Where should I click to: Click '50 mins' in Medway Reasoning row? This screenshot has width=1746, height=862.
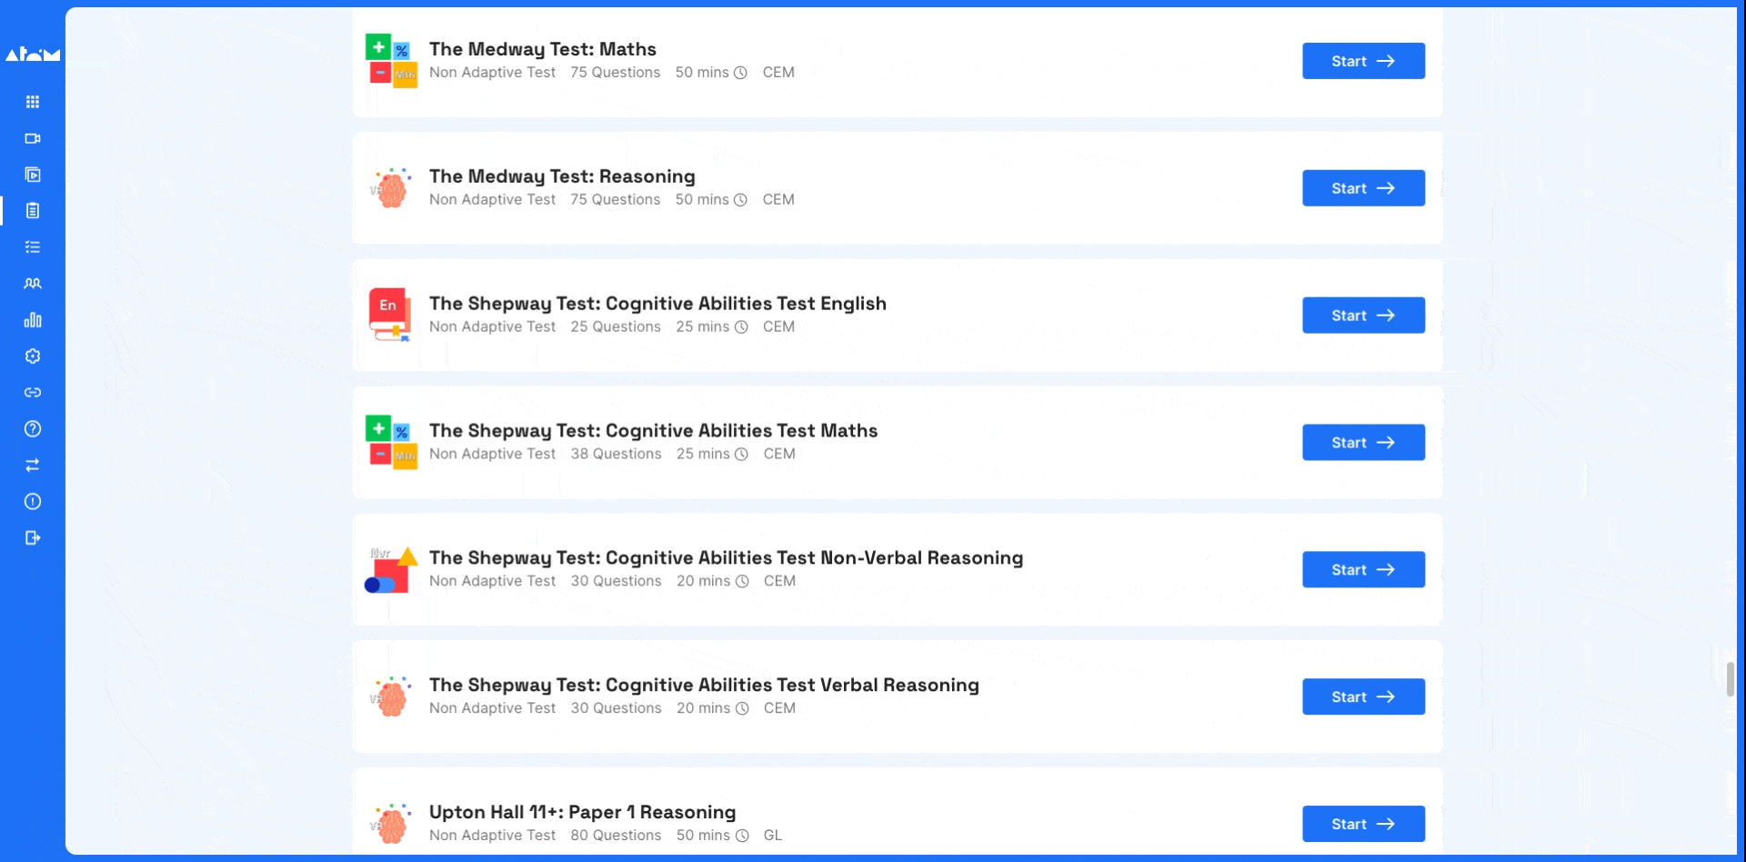[702, 199]
